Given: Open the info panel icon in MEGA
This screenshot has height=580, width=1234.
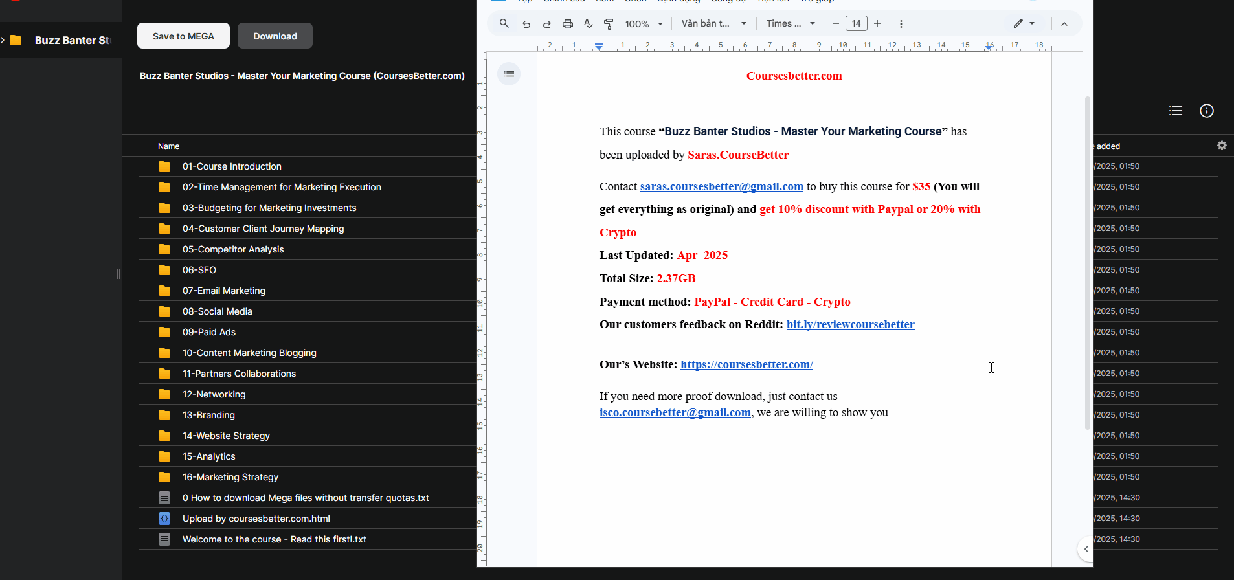Looking at the screenshot, I should [1207, 111].
